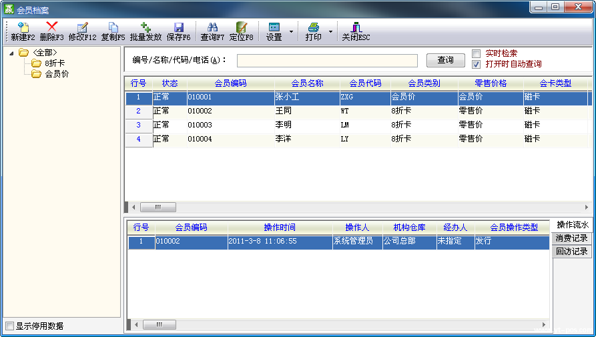Click the 零售价格 column header

[491, 83]
